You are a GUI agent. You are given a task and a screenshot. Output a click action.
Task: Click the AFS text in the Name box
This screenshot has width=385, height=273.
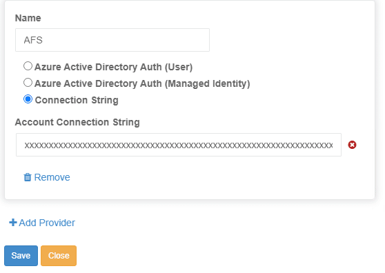(x=33, y=40)
